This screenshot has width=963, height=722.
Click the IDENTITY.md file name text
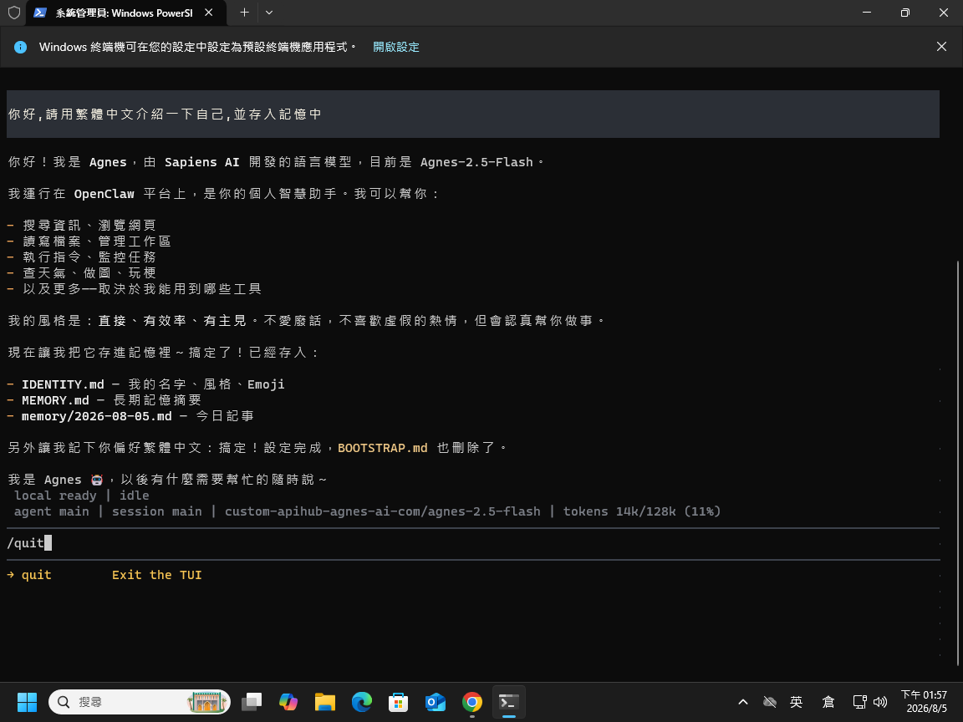pos(63,384)
